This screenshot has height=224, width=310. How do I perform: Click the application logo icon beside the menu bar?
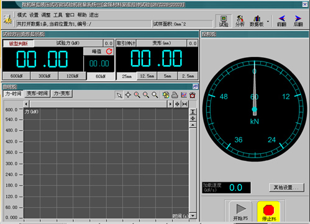(7, 20)
